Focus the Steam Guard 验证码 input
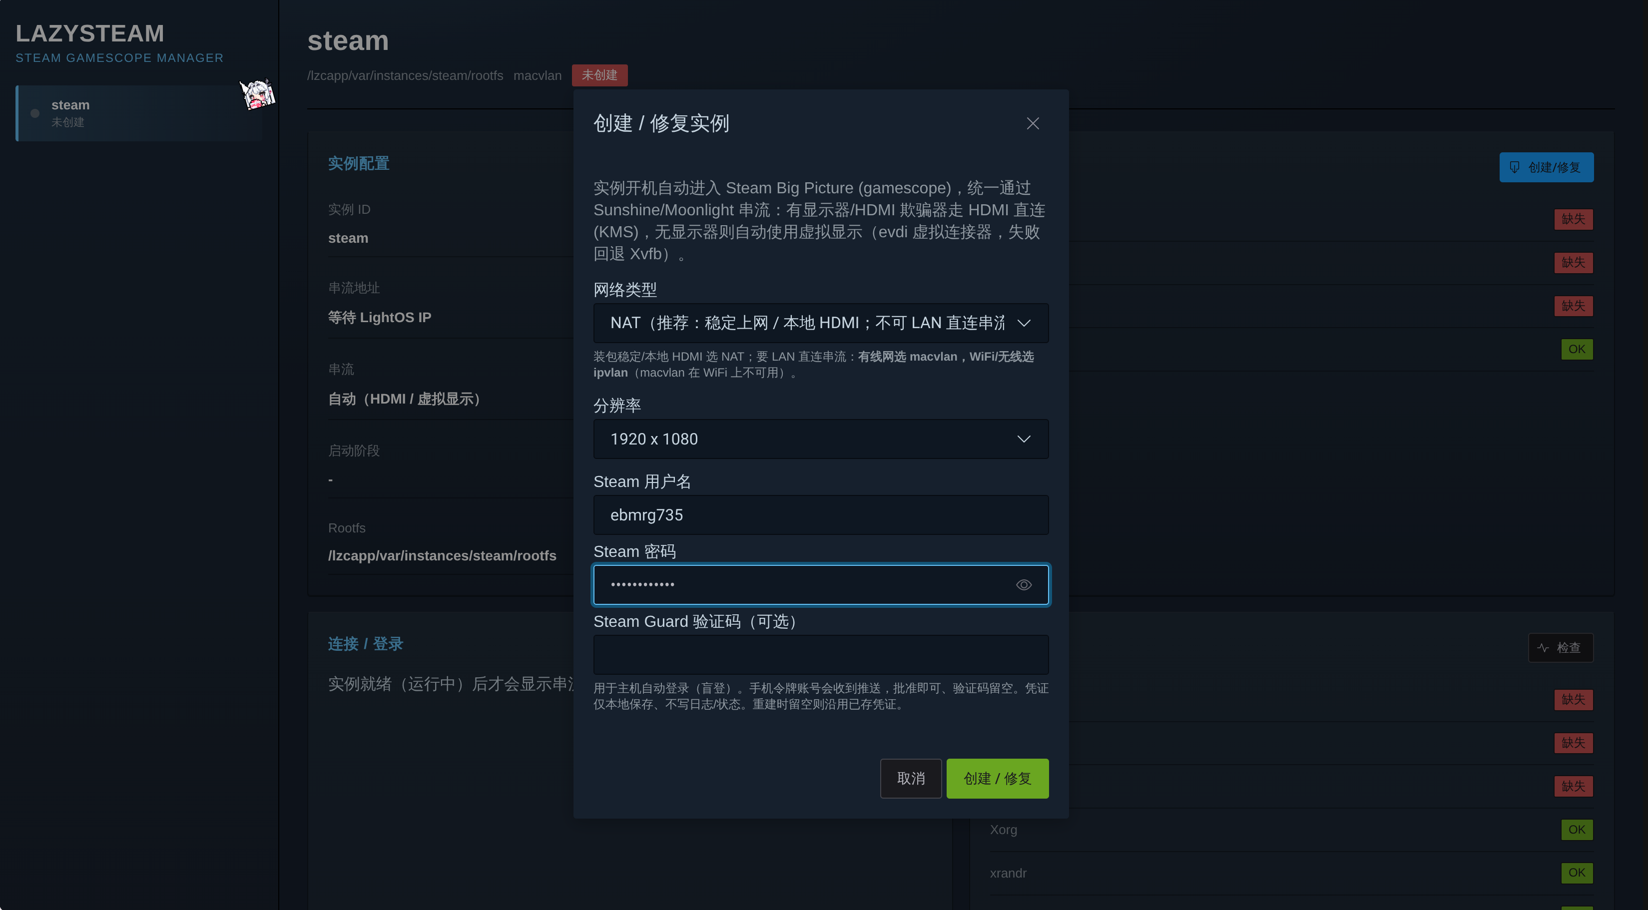Viewport: 1648px width, 910px height. click(x=821, y=654)
